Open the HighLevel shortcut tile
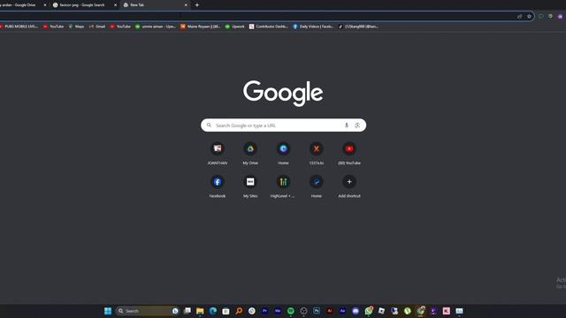This screenshot has height=318, width=566. click(x=283, y=186)
